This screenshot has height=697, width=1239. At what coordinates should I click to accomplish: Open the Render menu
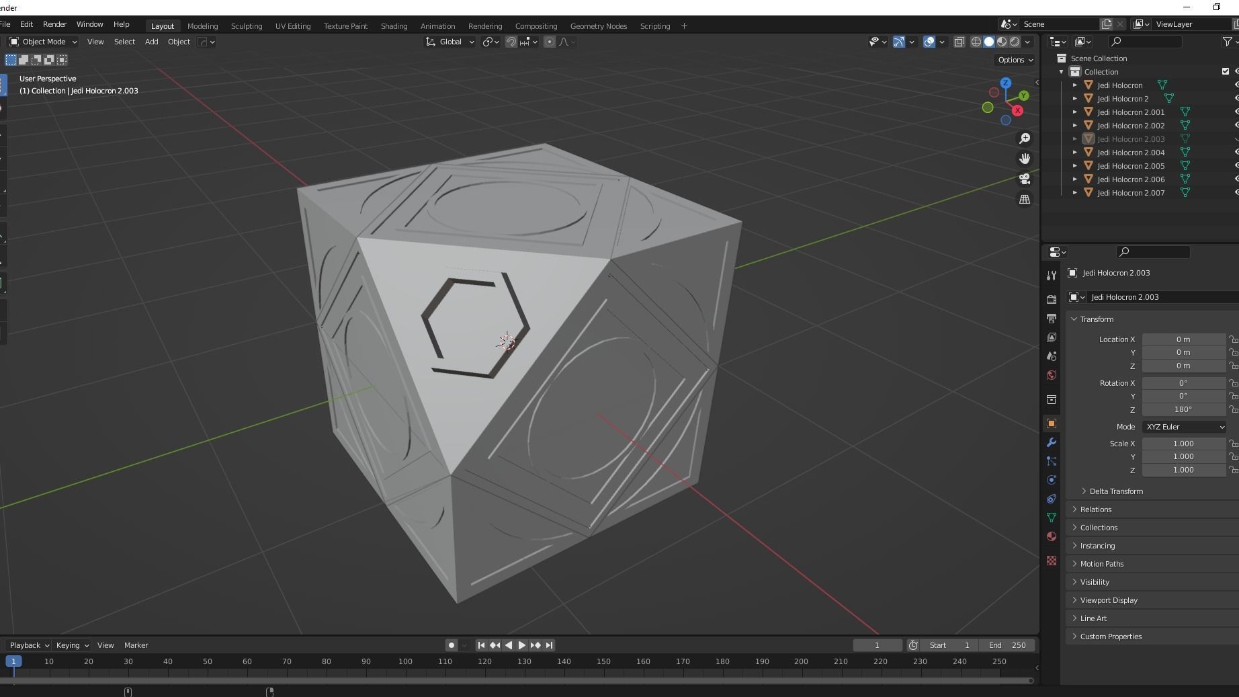click(x=54, y=24)
